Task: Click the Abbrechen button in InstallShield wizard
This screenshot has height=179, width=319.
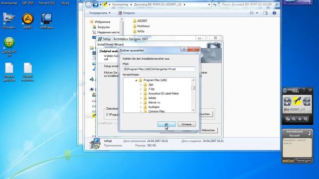Action: [208, 130]
